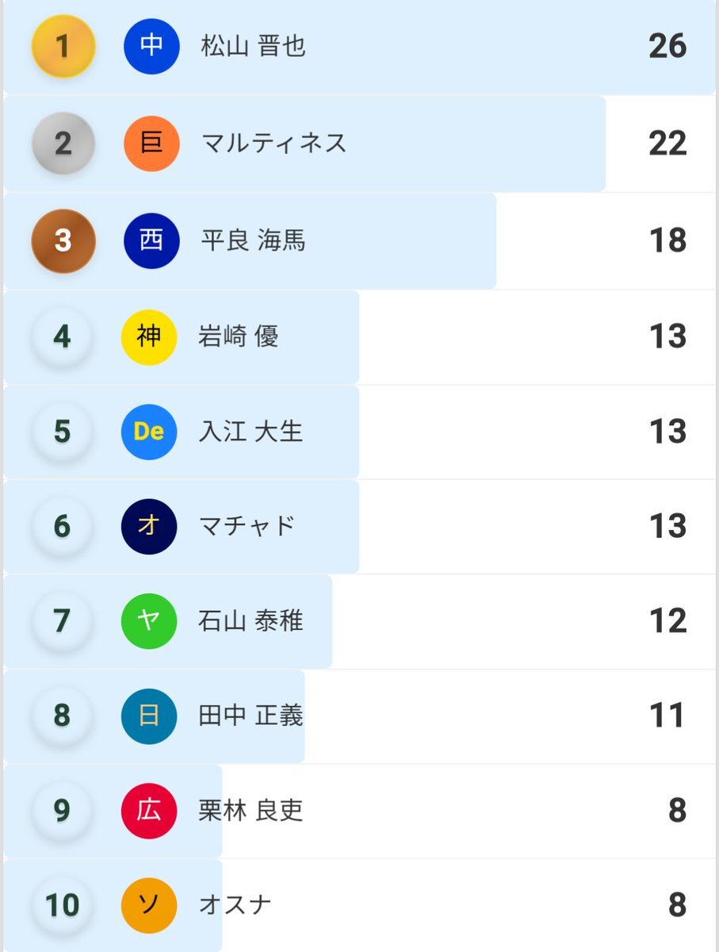The image size is (719, 952).
Task: Click the navy 西 team icon
Action: coord(151,240)
